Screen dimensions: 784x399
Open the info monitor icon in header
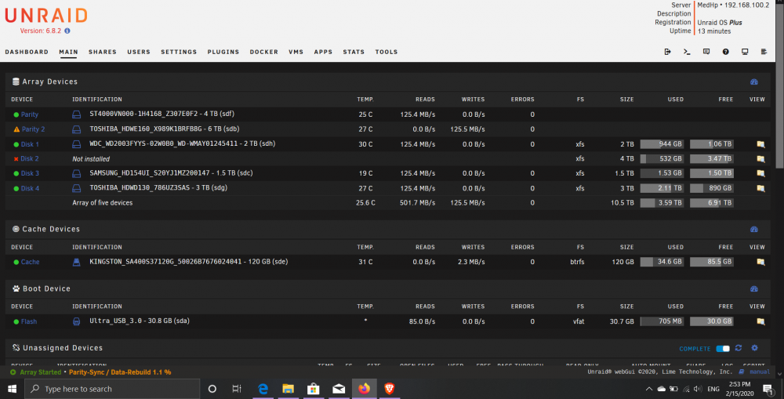[x=745, y=52]
